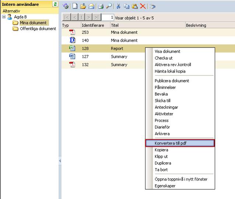Click the PDF icon of document 132
This screenshot has height=199, width=235.
coord(72,64)
